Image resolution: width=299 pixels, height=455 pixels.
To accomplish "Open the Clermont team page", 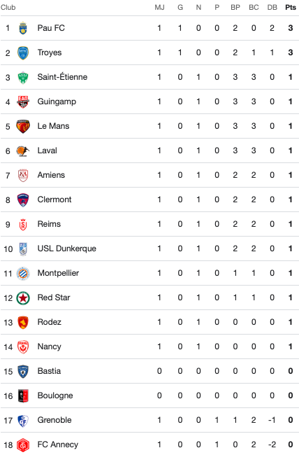I will (54, 199).
